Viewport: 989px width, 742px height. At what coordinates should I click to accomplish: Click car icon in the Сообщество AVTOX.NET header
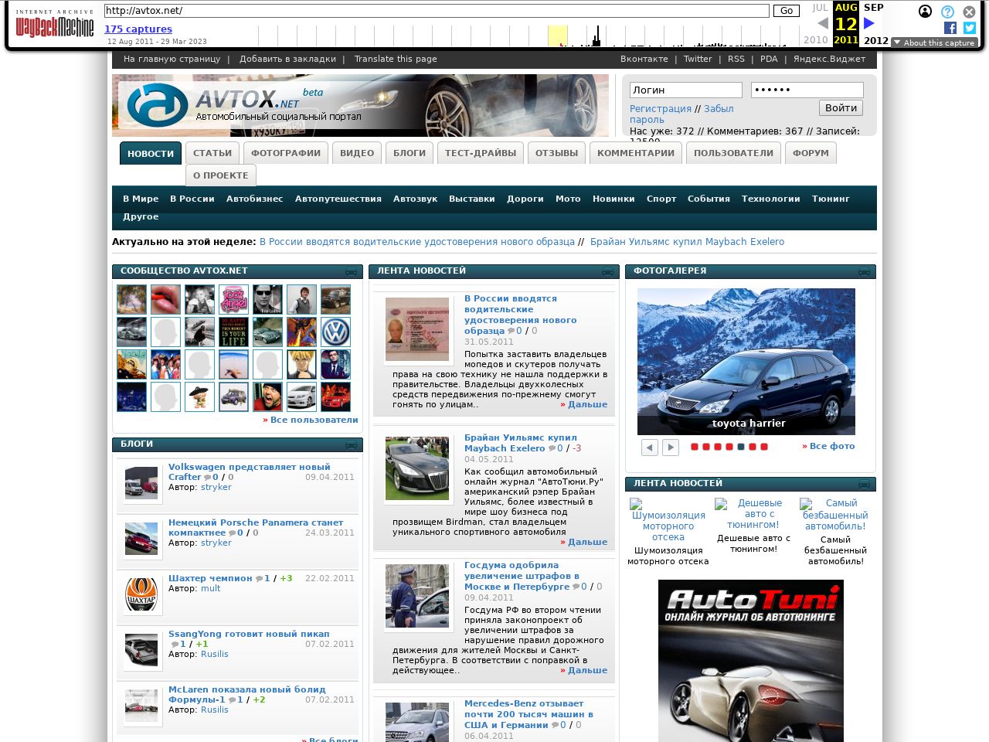(x=351, y=271)
